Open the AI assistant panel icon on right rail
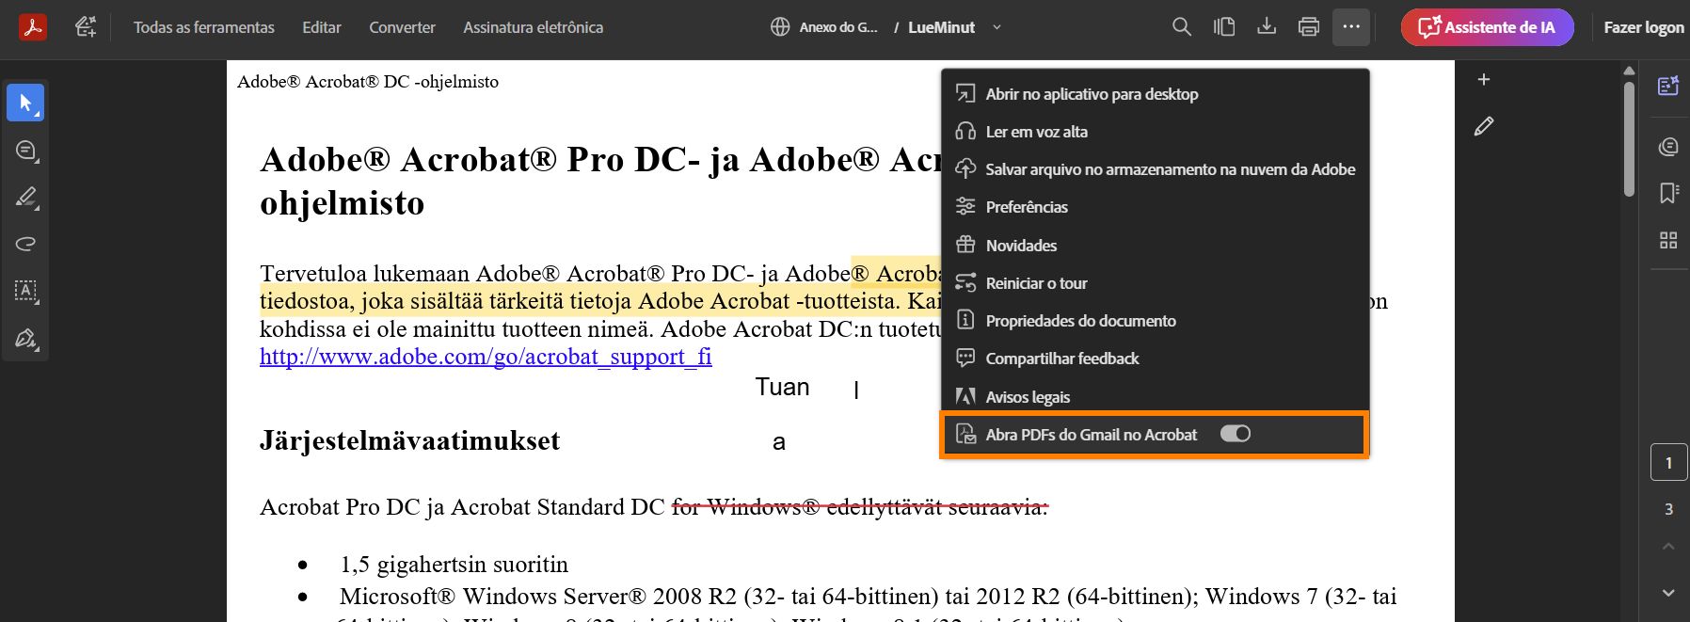The width and height of the screenshot is (1690, 622). [1668, 87]
